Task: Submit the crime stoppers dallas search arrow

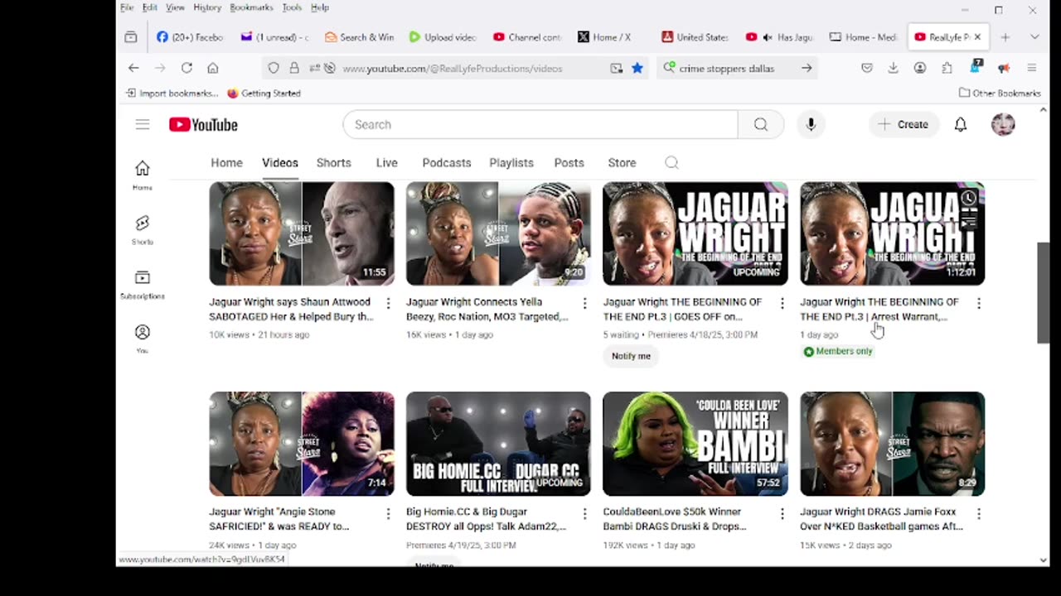Action: (x=807, y=68)
